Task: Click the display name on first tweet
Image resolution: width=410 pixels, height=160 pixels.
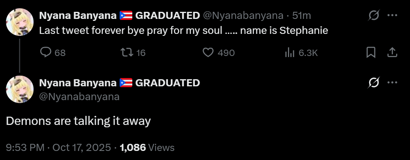Action: click(x=78, y=16)
